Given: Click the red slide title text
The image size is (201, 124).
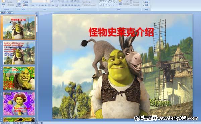Looking at the screenshot, I should pos(121,32).
